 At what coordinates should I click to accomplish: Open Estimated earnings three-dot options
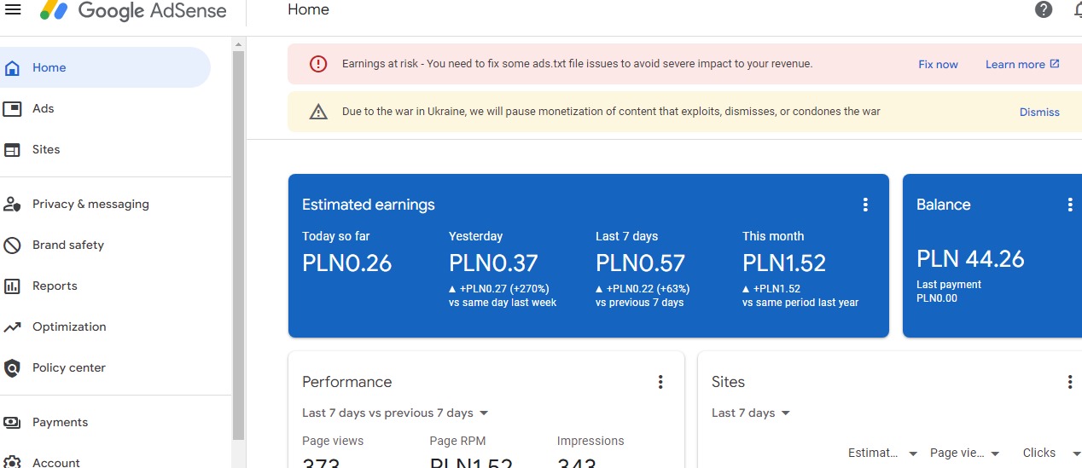coord(865,205)
